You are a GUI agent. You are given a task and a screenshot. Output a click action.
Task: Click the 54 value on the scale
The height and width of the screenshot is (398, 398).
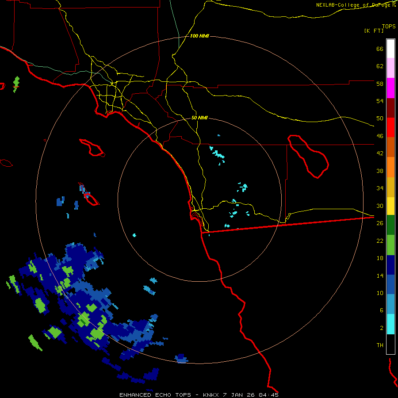pyautogui.click(x=380, y=101)
